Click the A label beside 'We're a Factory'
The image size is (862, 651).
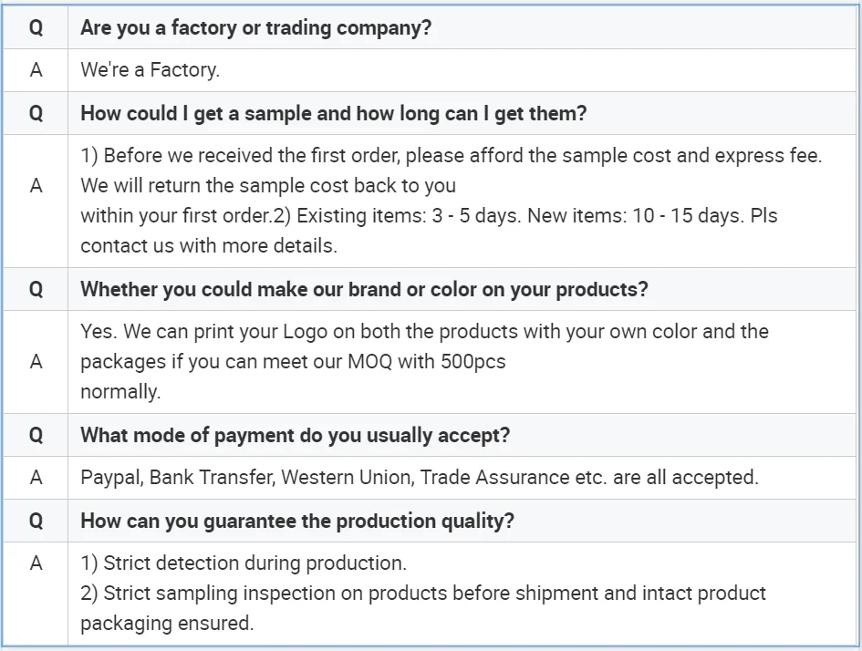coord(36,69)
